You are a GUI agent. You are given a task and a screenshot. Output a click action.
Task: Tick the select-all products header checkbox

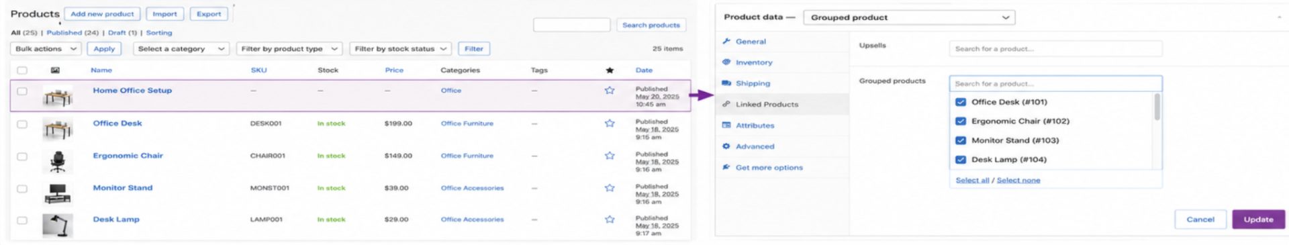[x=22, y=70]
